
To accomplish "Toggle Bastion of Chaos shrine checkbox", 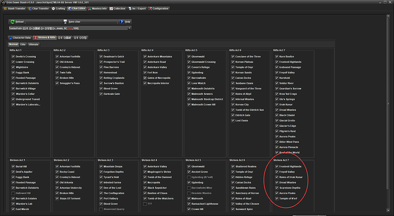I will click(x=145, y=193).
